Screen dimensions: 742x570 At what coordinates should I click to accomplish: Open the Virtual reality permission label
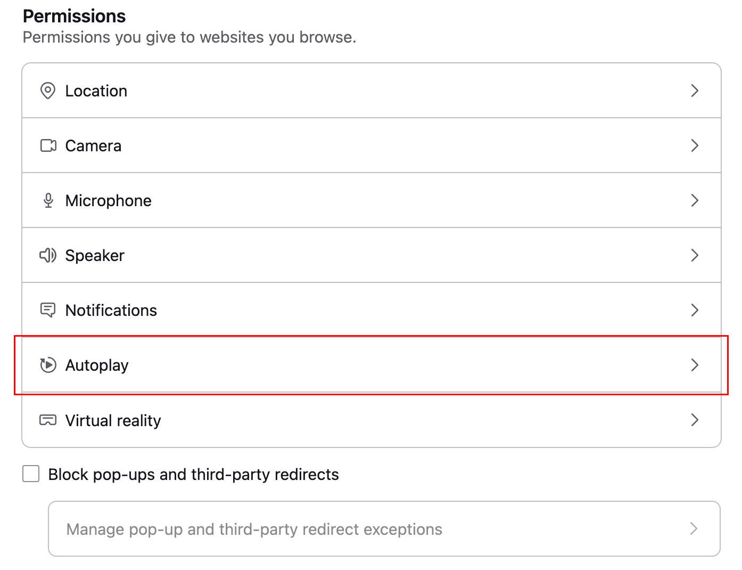coord(113,420)
